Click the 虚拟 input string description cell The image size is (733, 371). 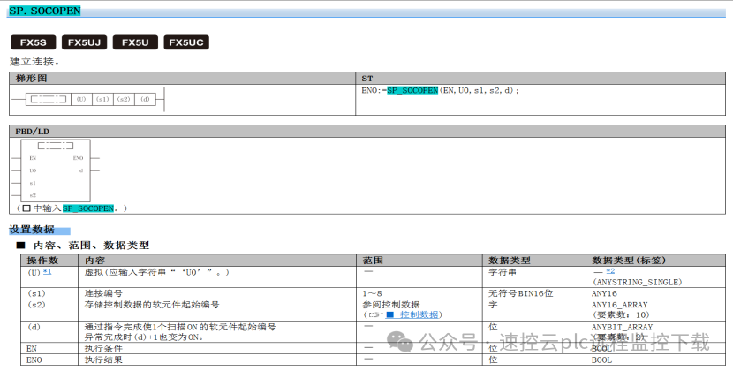click(x=217, y=277)
